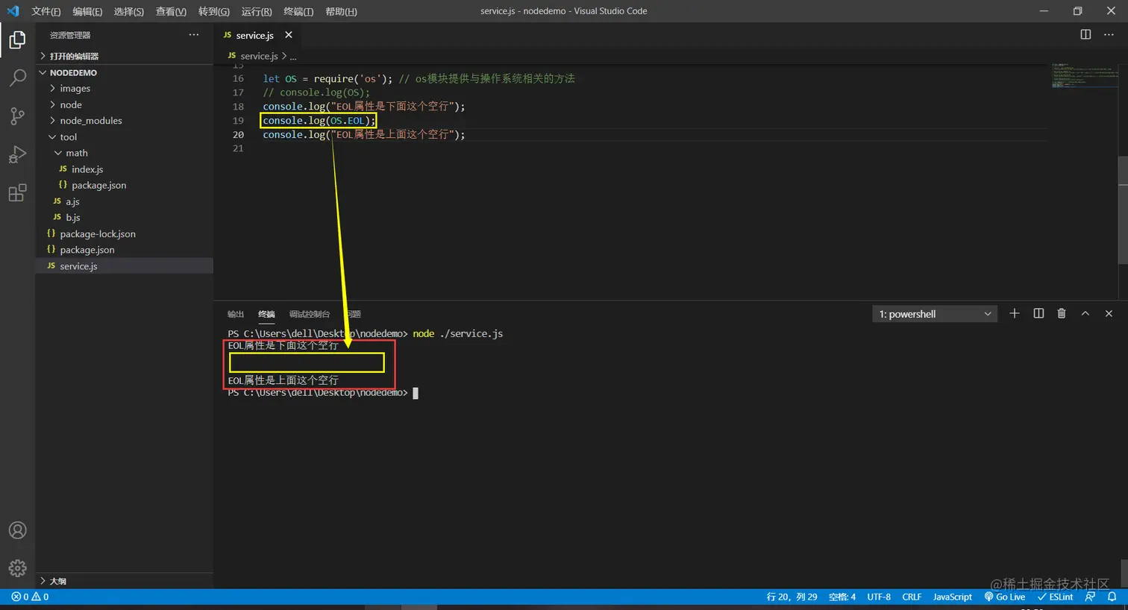The height and width of the screenshot is (610, 1128).
Task: Open editor more actions ellipsis
Action: [1109, 34]
